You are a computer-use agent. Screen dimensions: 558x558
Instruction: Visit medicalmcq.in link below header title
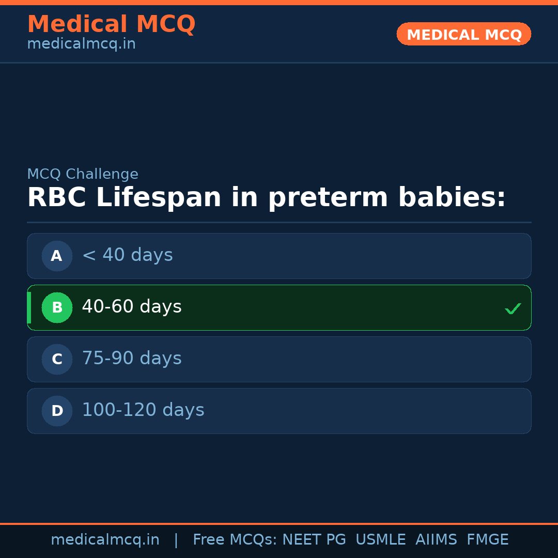pos(81,44)
